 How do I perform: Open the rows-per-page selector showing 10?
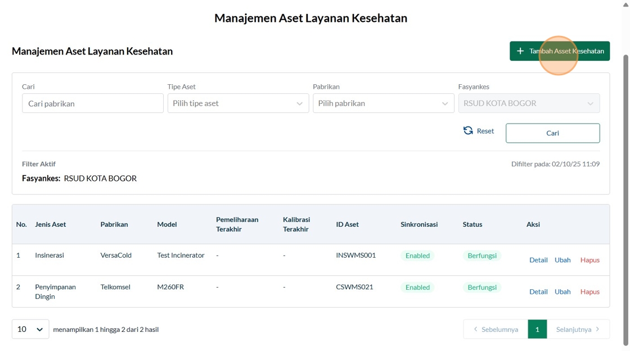tap(30, 330)
